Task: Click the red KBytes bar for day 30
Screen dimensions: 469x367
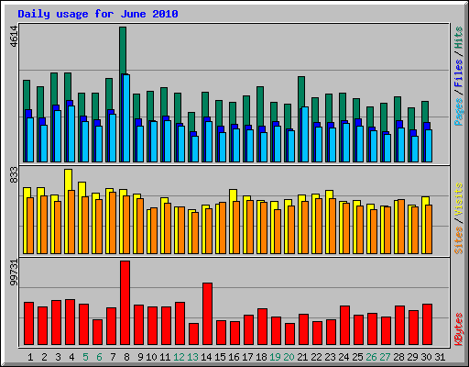Action: coord(427,325)
